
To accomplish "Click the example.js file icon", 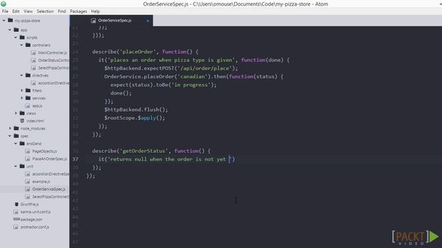I will coord(28,181).
